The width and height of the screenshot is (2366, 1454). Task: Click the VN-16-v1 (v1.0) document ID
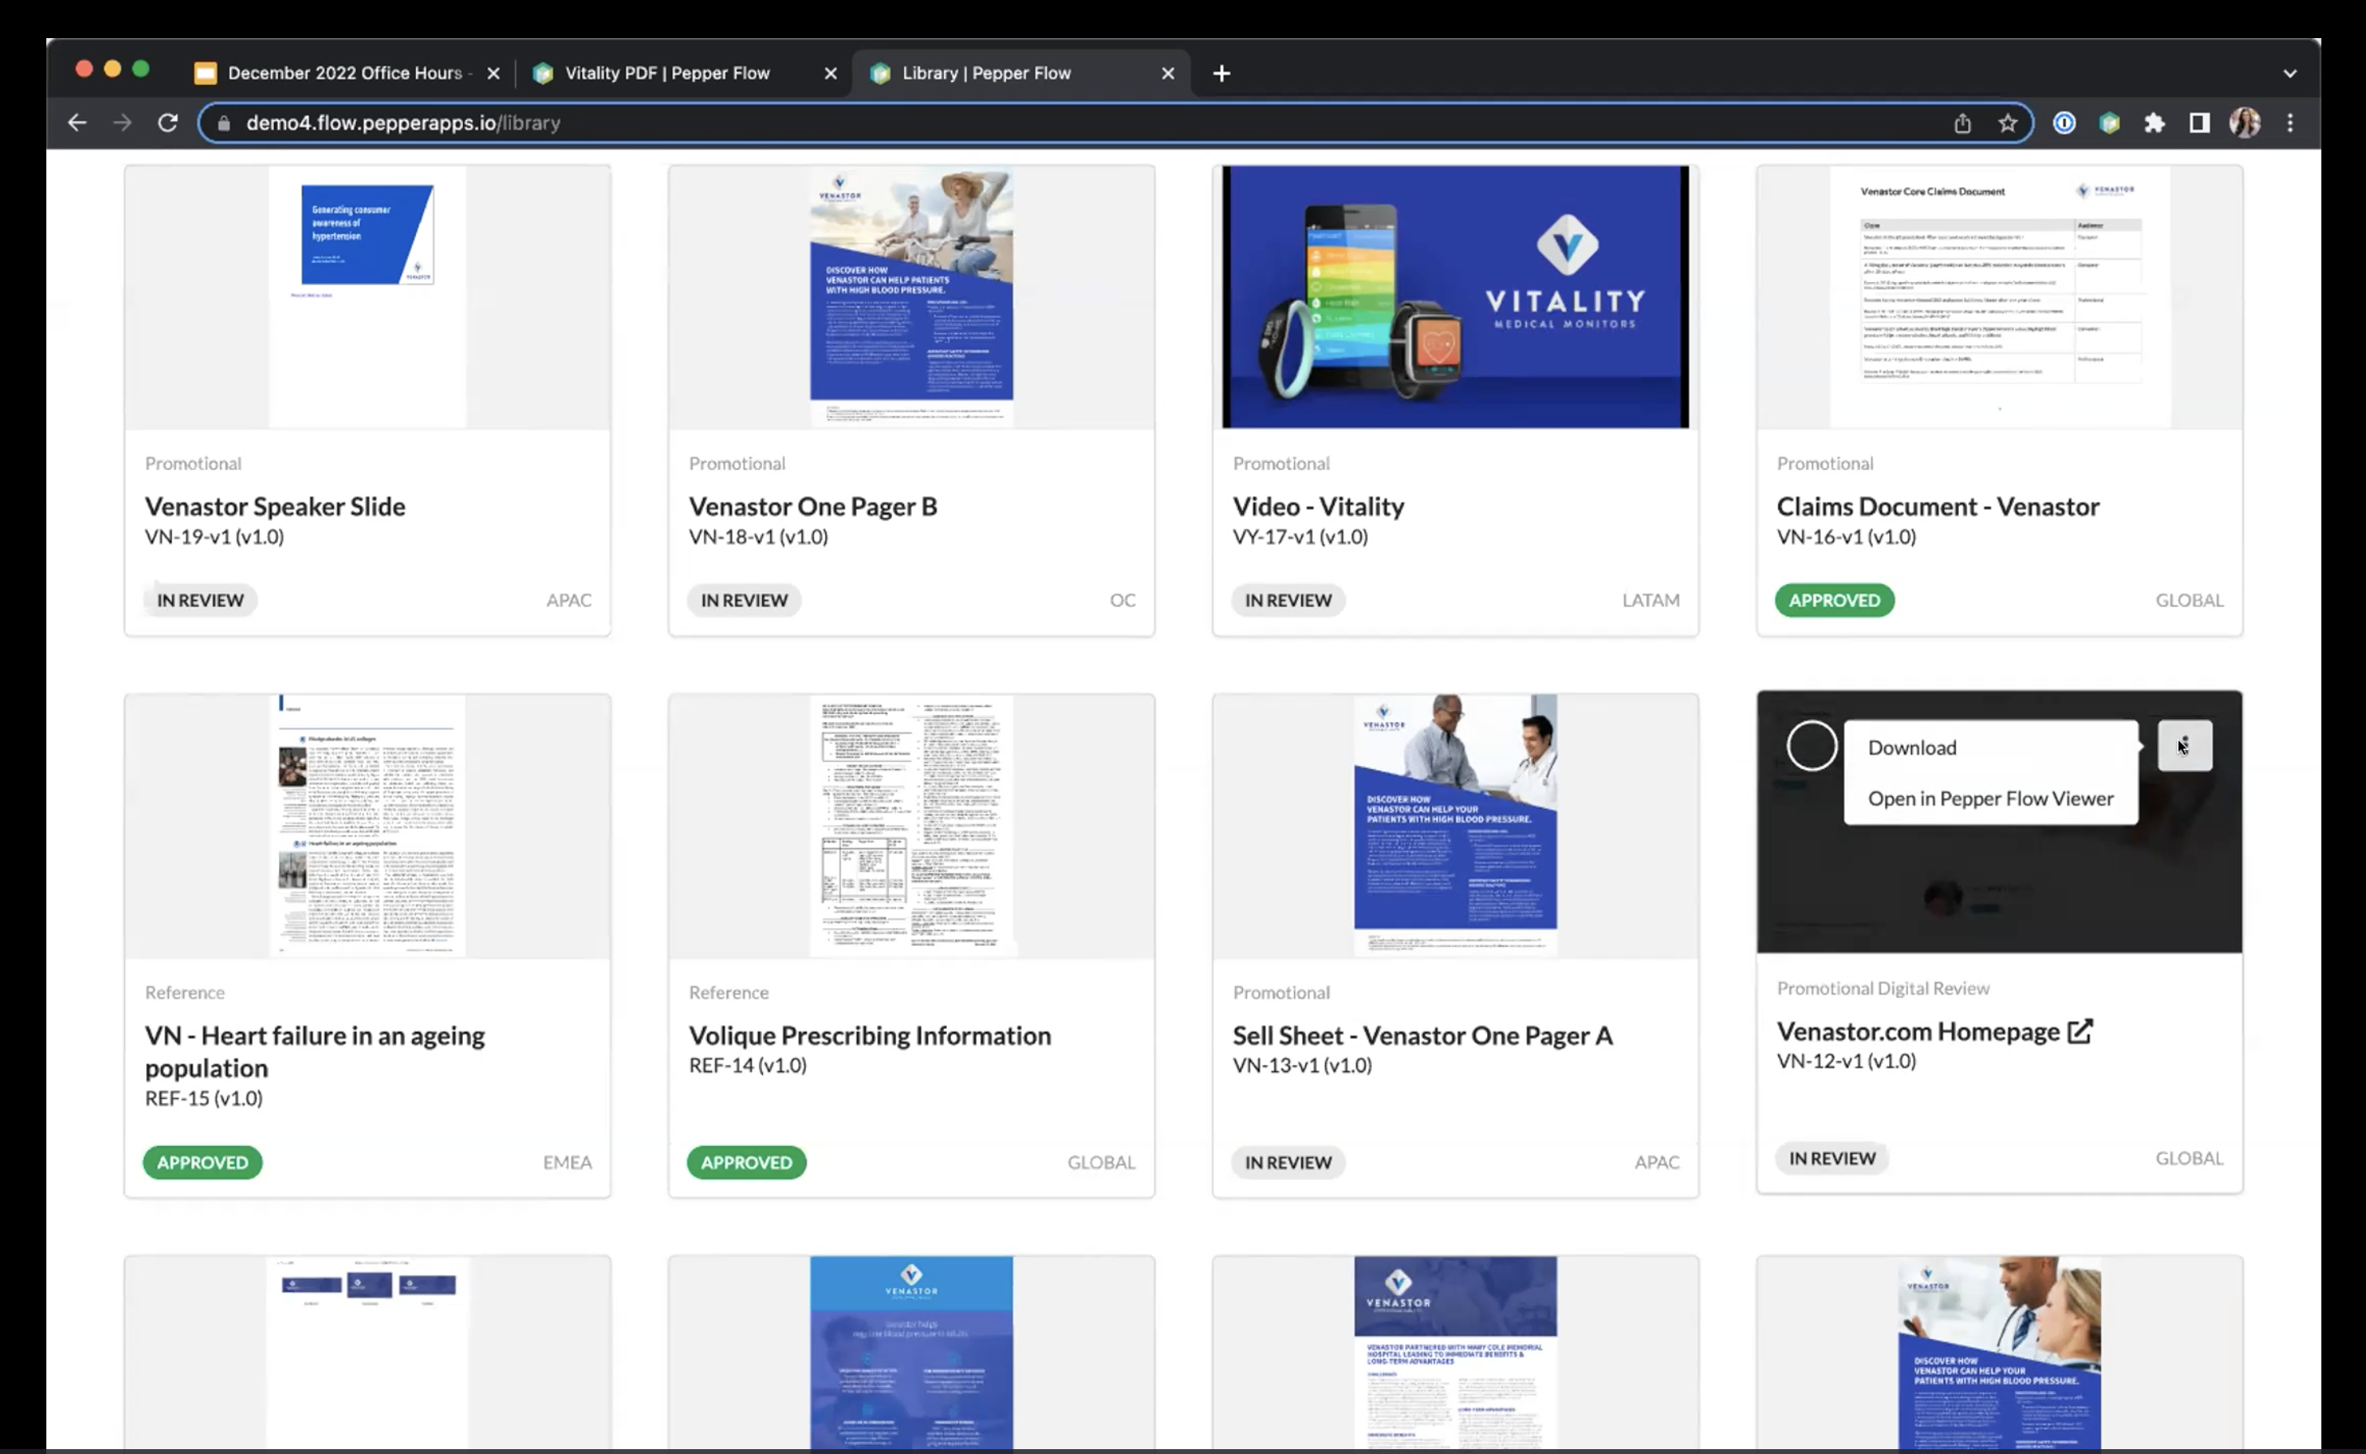pyautogui.click(x=1846, y=537)
